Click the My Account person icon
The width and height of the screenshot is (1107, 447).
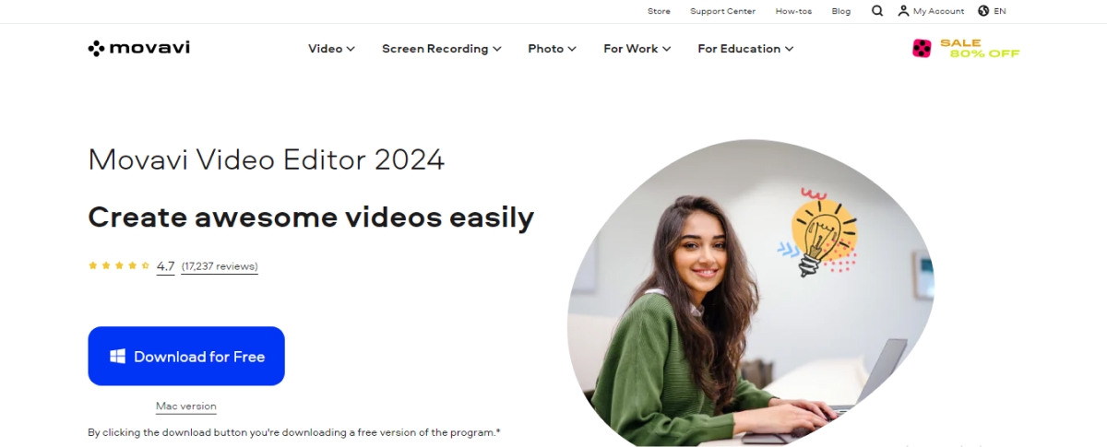(x=903, y=11)
